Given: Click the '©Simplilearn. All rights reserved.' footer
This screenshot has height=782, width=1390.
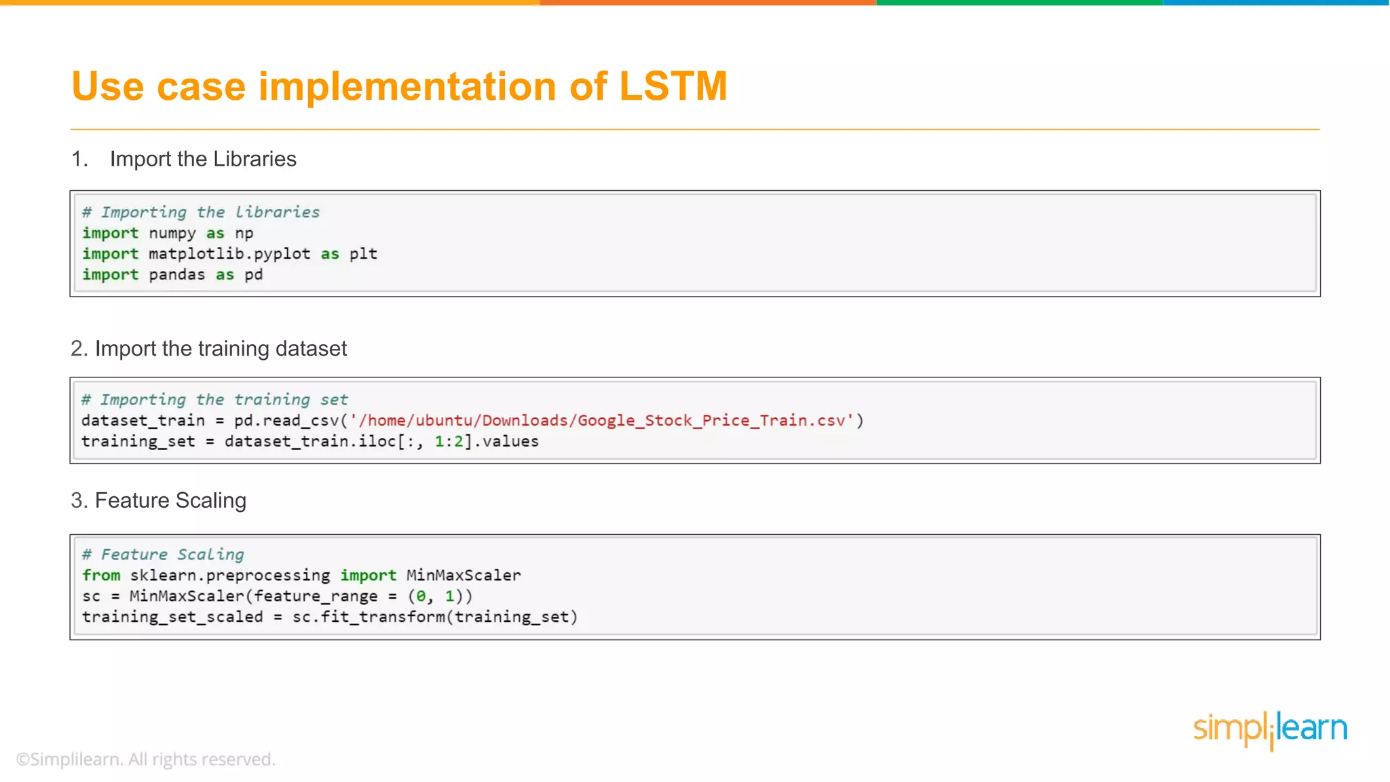Looking at the screenshot, I should [146, 759].
